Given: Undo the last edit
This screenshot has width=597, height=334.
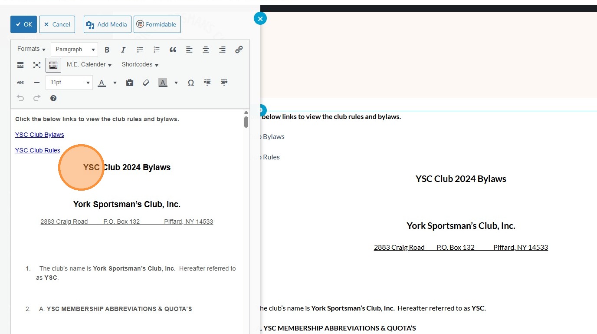Looking at the screenshot, I should (20, 98).
